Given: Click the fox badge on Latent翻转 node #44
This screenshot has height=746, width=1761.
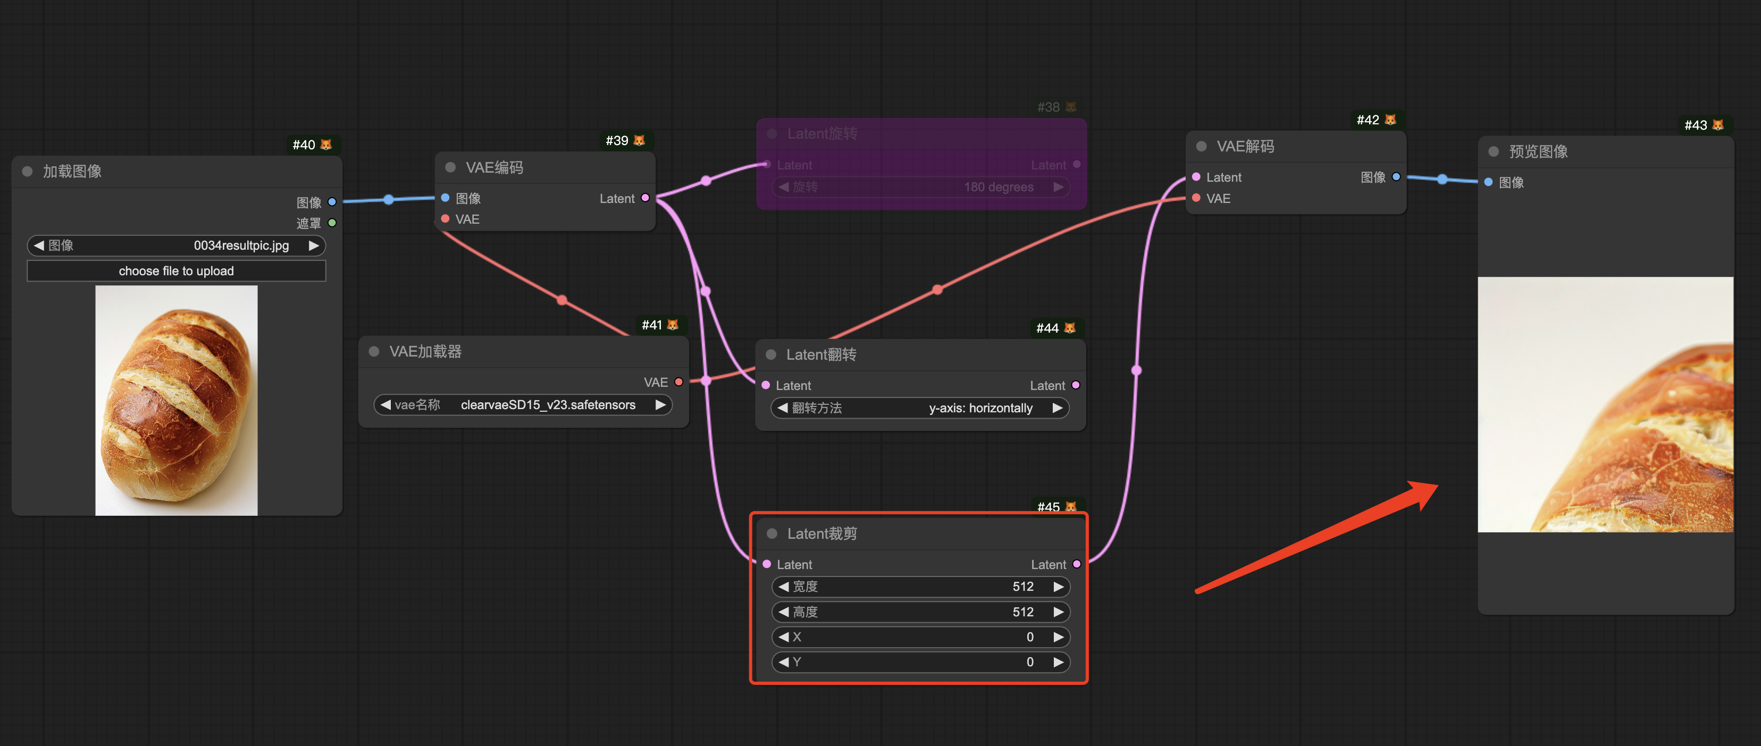Looking at the screenshot, I should click(x=1070, y=328).
